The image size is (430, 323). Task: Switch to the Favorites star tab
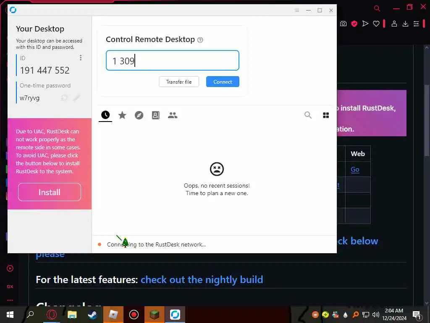[122, 115]
